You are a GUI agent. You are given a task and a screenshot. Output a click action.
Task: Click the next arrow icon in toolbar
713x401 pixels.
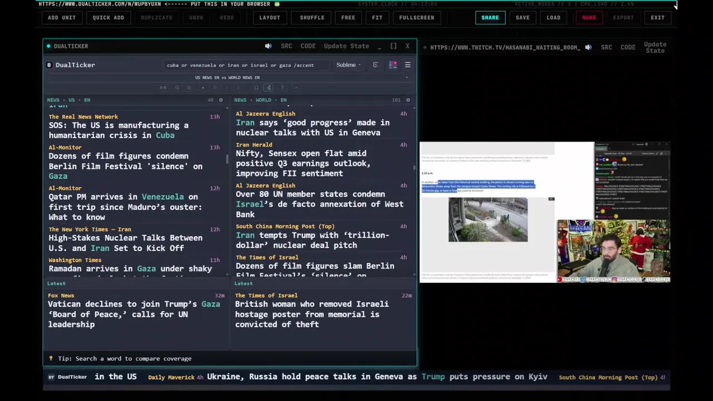[238, 87]
